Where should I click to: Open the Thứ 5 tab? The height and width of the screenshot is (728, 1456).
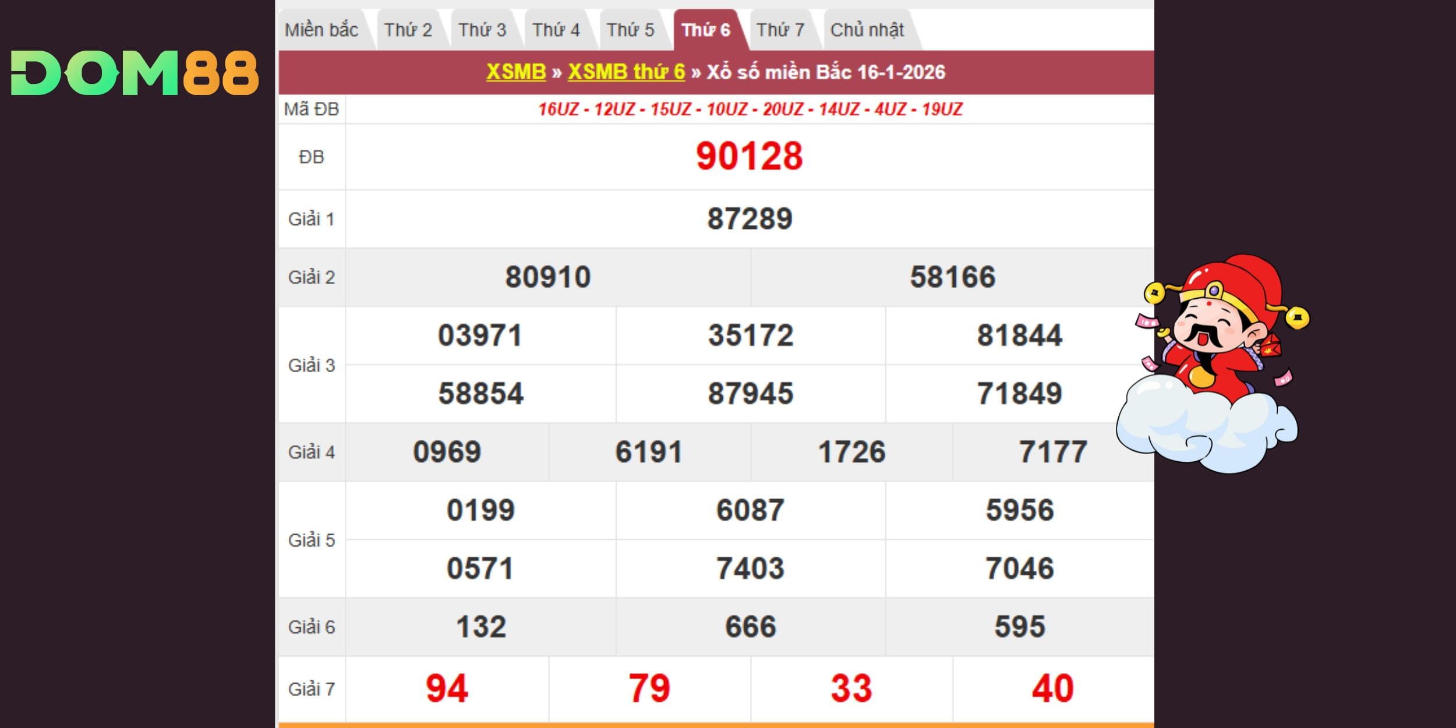[x=630, y=30]
